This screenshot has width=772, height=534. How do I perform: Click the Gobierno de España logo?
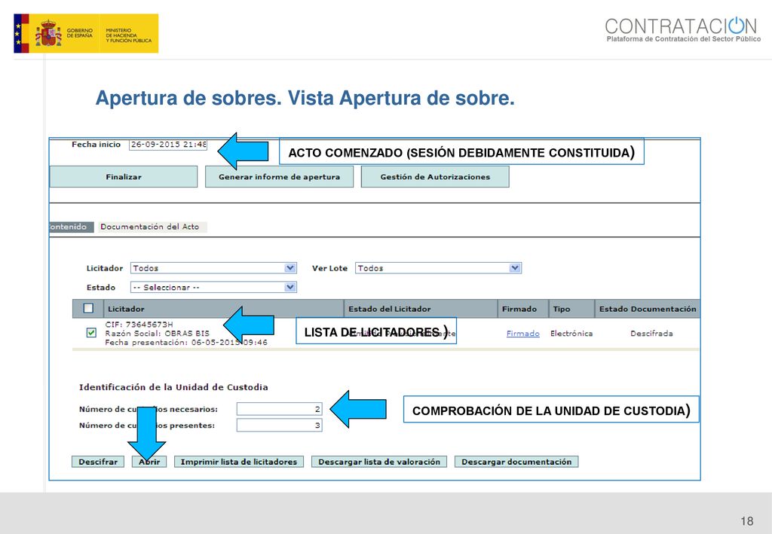86,33
